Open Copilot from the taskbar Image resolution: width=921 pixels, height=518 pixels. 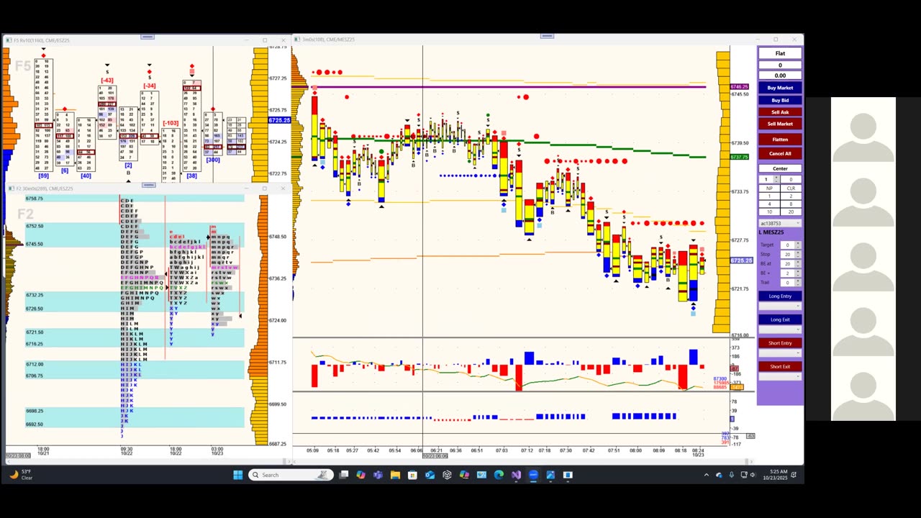click(x=360, y=475)
